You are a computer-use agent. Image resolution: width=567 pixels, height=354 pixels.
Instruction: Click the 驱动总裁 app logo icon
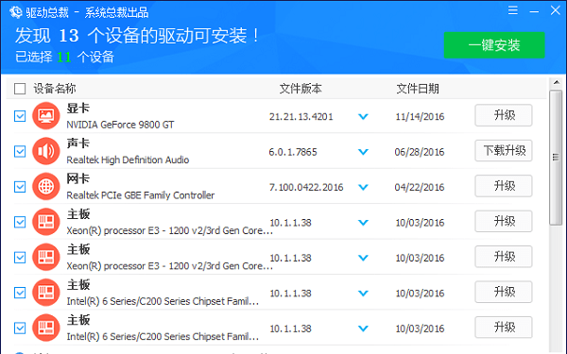pyautogui.click(x=16, y=12)
